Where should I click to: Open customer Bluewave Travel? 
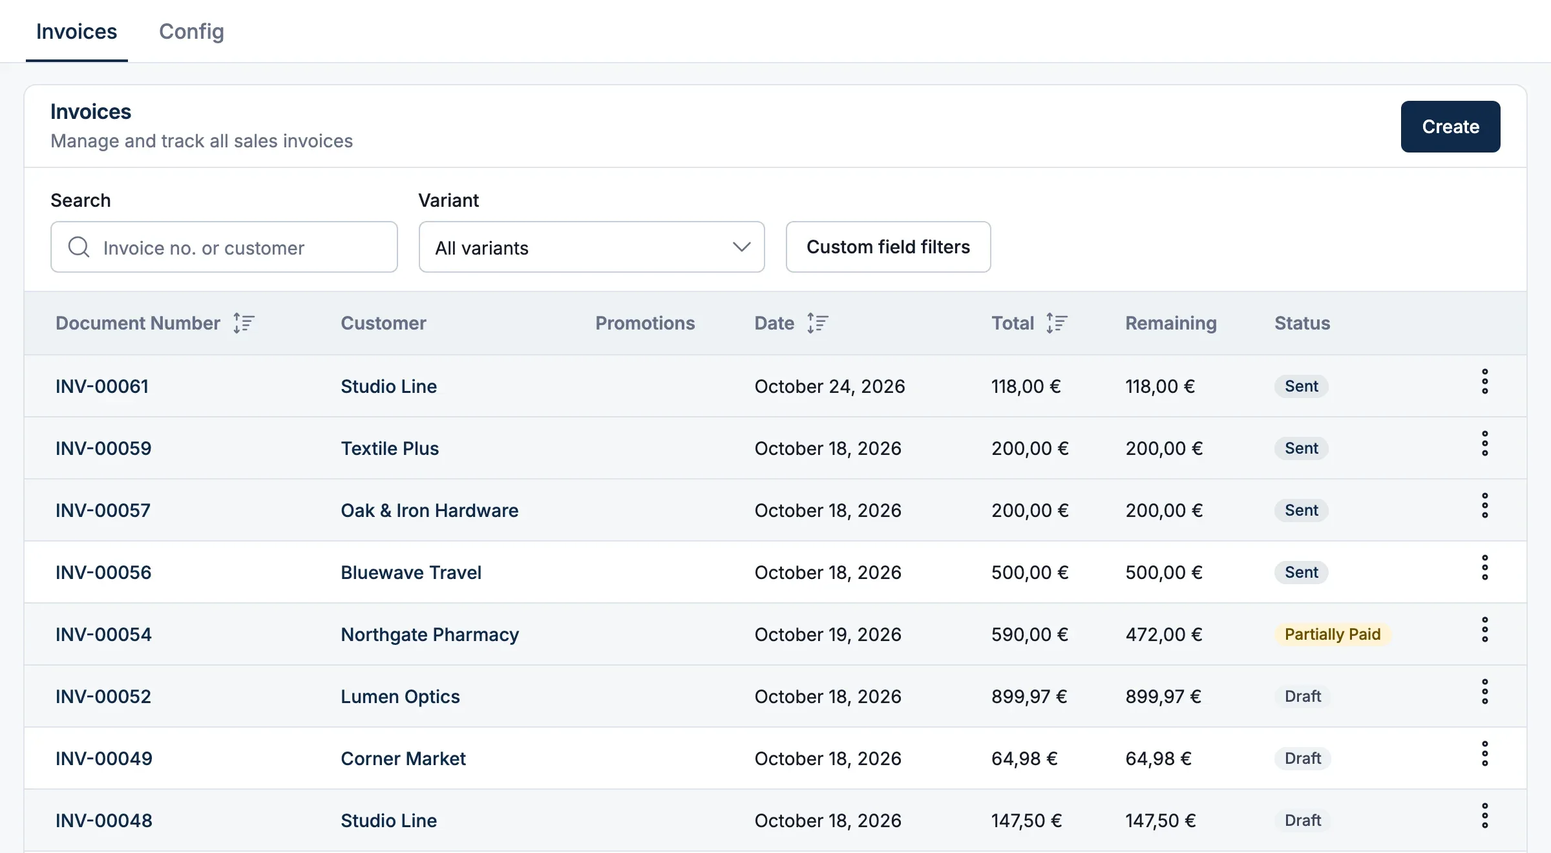click(x=411, y=573)
